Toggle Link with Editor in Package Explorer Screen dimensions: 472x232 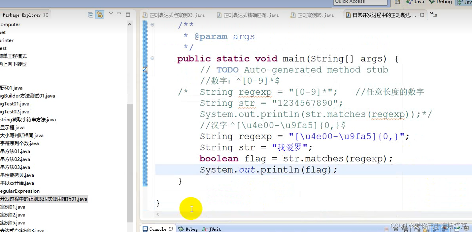[100, 15]
